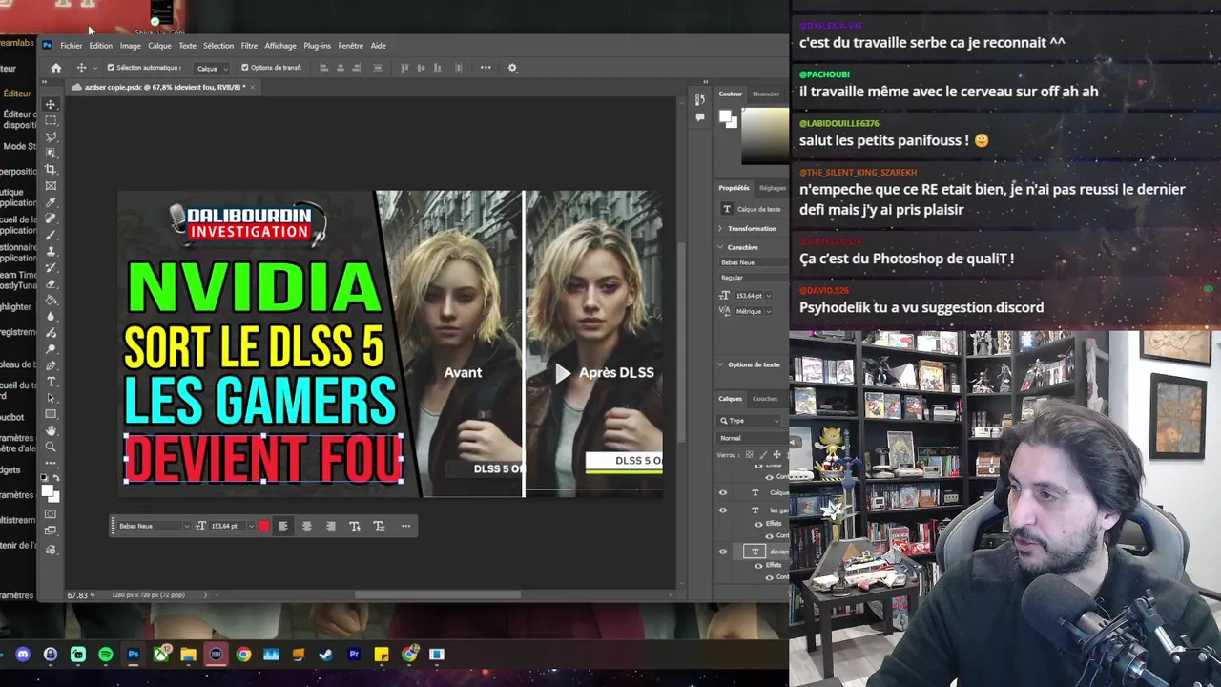Screen dimensions: 1221x687
Task: Swap foreground and background colors arrow
Action: pos(56,478)
